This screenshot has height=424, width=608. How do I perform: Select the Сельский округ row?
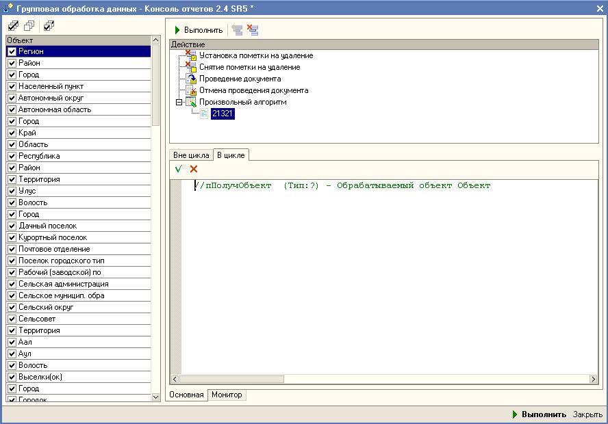[x=79, y=307]
